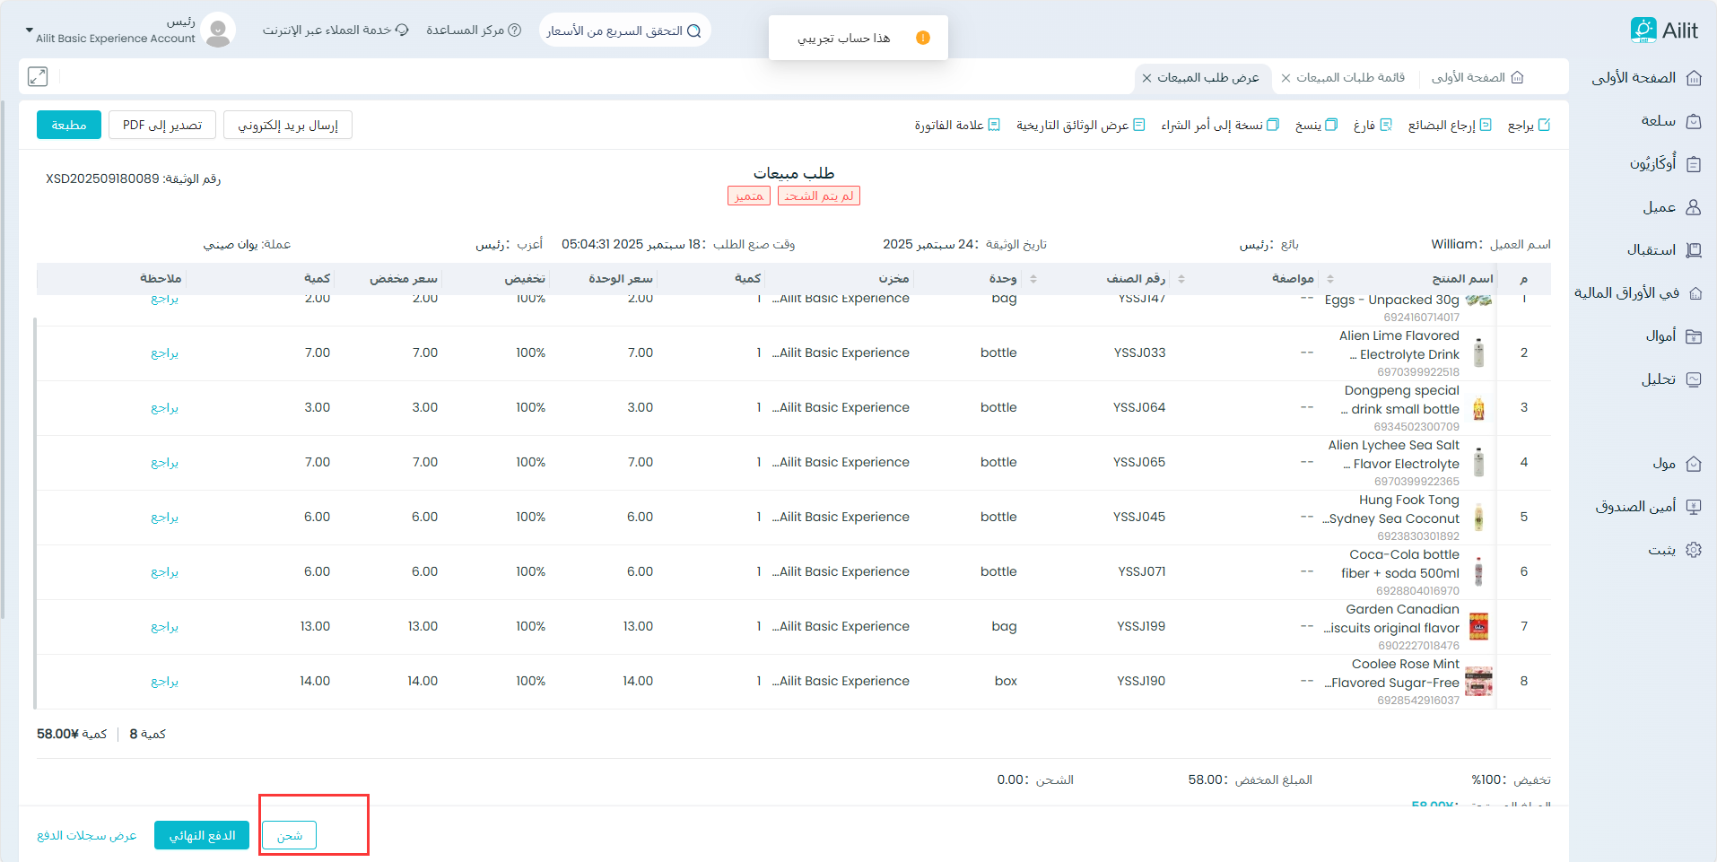Open خدمة العملاء عبر الإنترنت
The image size is (1717, 862).
tap(336, 30)
